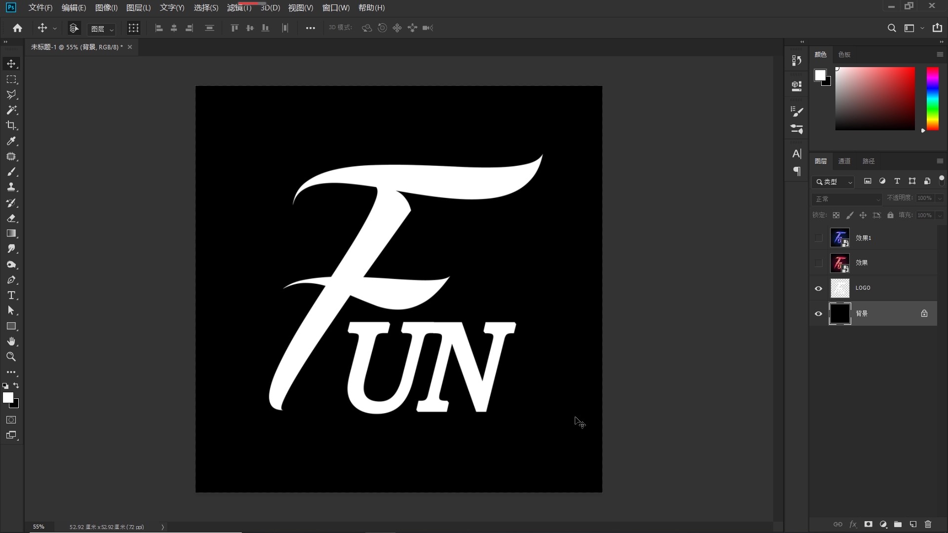
Task: Add layer style fx icon
Action: [x=853, y=524]
